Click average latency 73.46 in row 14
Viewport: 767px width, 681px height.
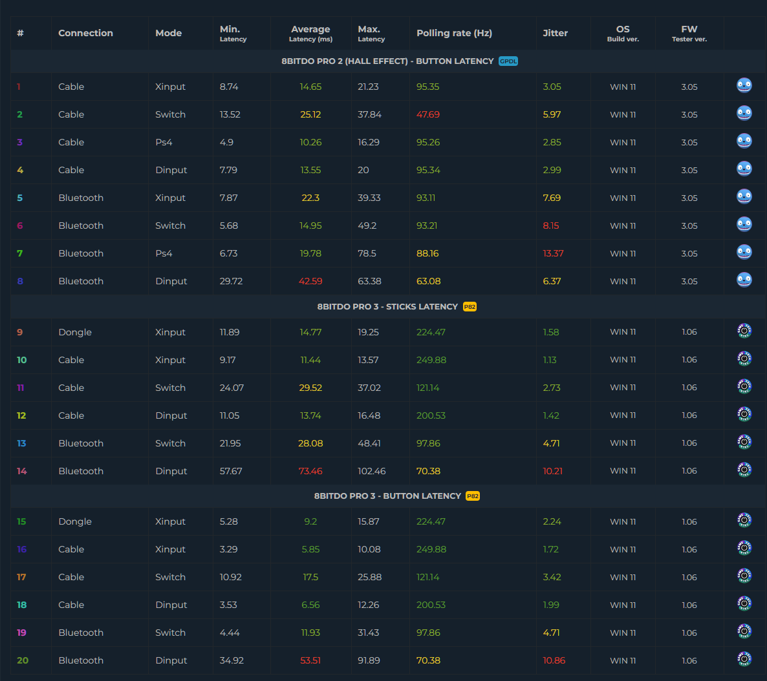pyautogui.click(x=310, y=472)
